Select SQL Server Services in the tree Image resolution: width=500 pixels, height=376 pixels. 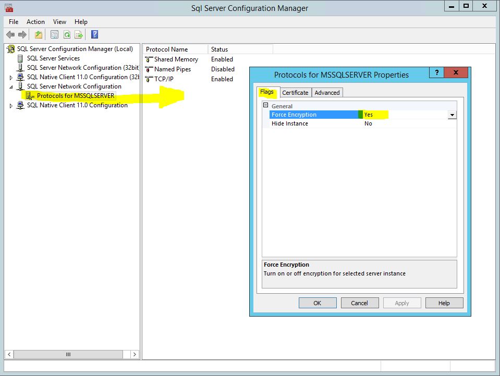click(x=53, y=58)
